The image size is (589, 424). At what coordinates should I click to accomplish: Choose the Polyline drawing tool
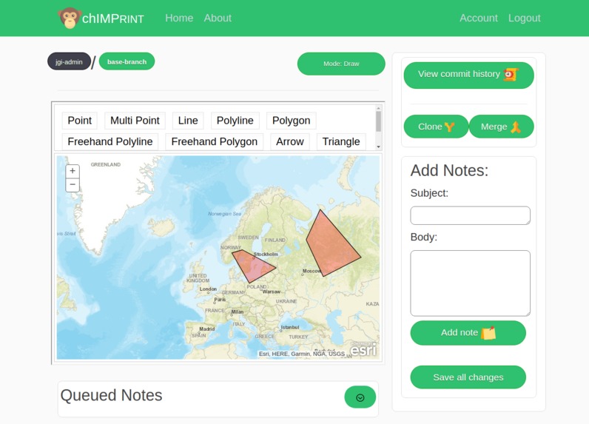235,121
